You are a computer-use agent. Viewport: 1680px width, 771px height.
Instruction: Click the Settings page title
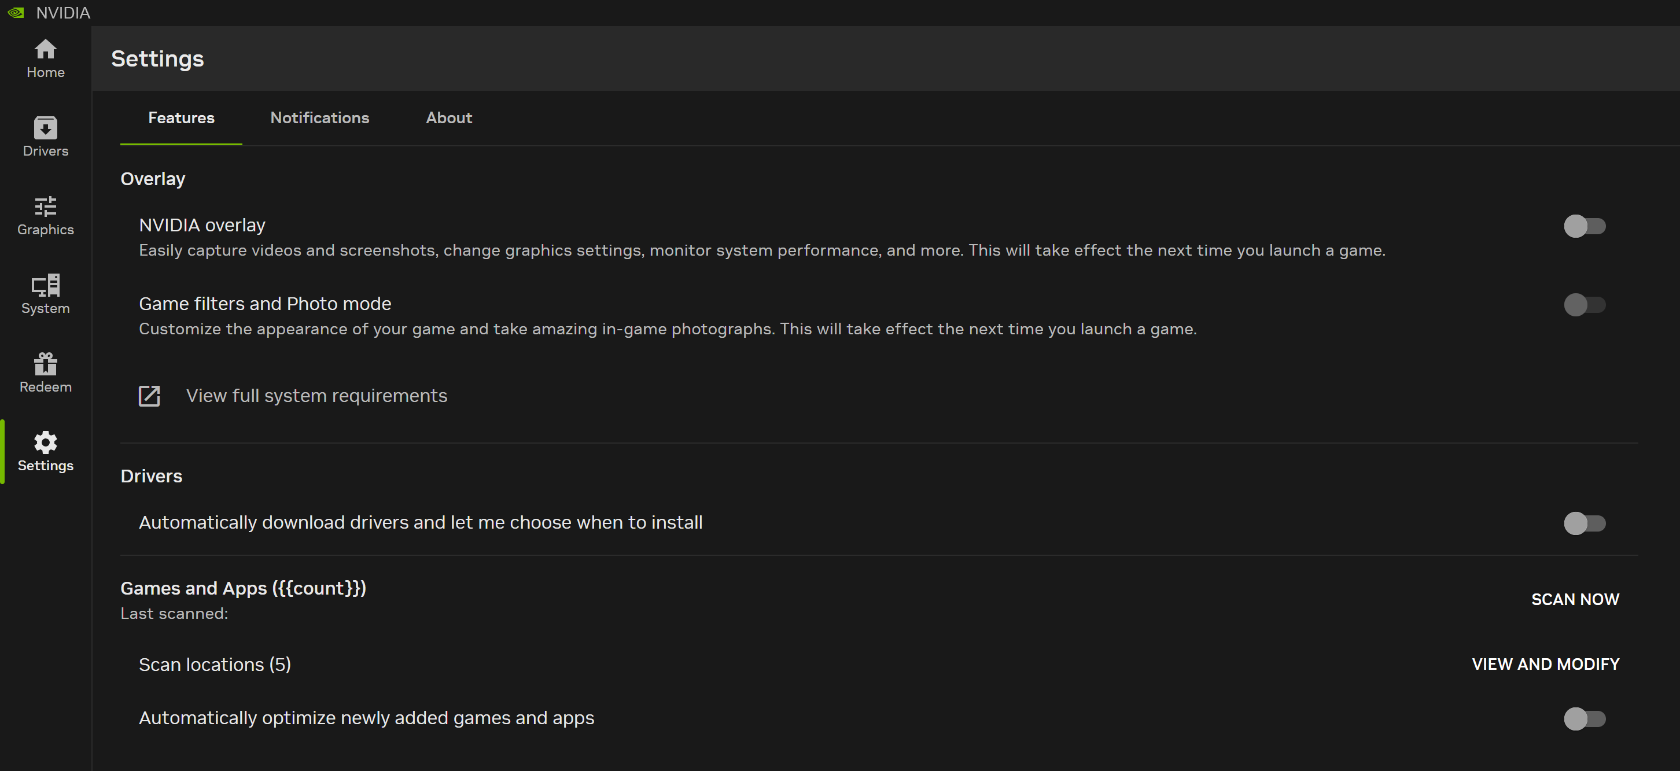point(158,58)
